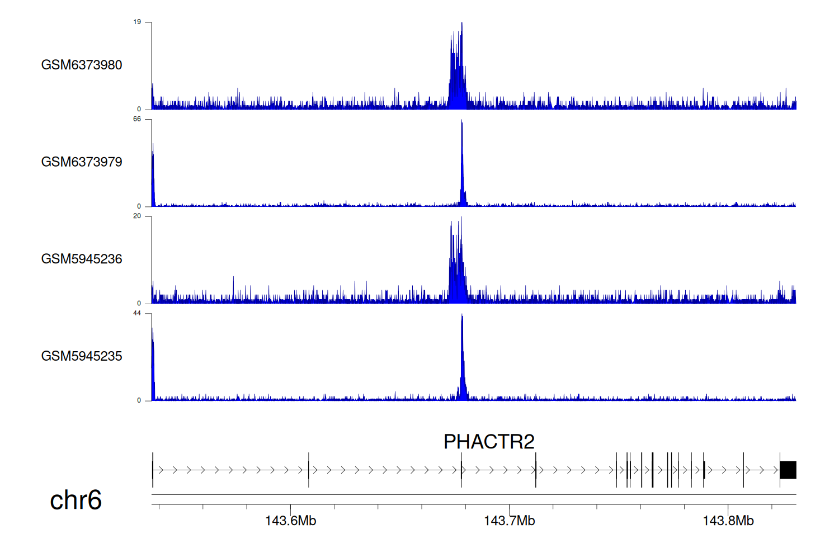Click the GSM6373980 track label
This screenshot has height=548, width=839.
tap(82, 65)
